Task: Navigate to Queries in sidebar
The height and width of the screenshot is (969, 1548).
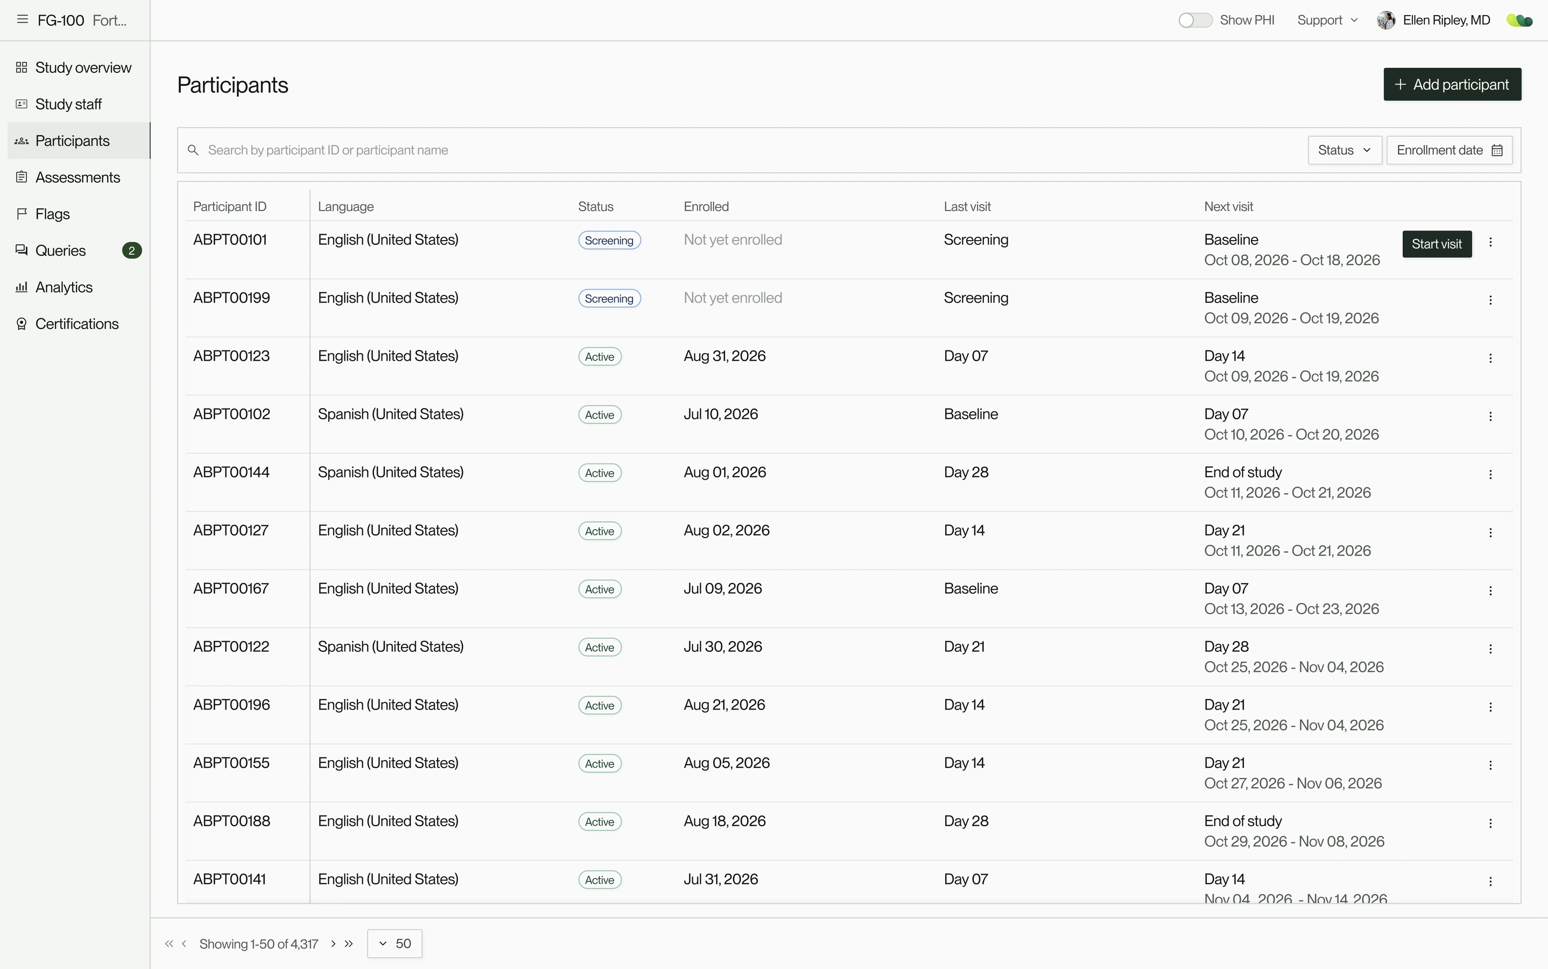Action: (78, 250)
